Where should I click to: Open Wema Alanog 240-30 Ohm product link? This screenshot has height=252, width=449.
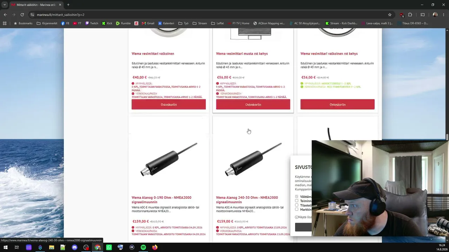point(247,199)
